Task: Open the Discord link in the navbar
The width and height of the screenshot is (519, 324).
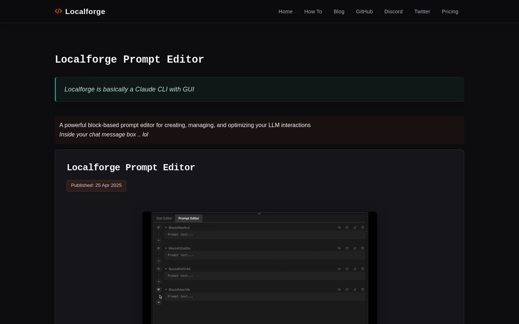Action: tap(394, 12)
